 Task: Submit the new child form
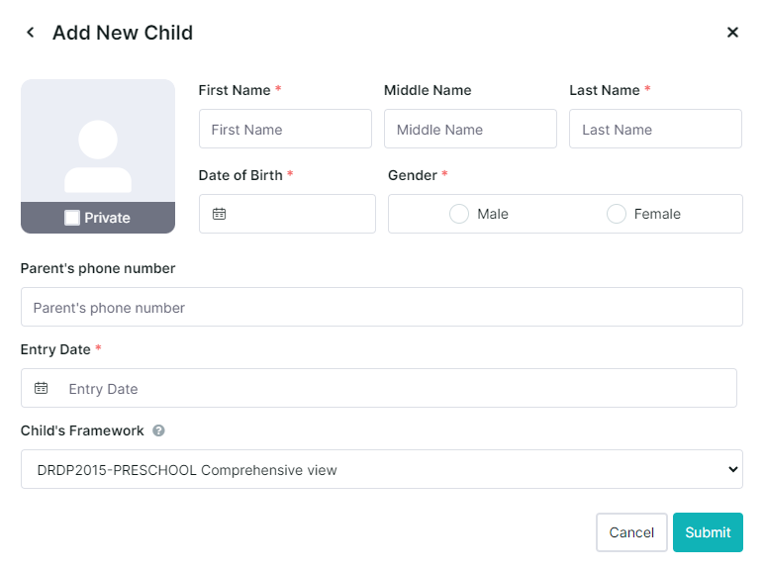[708, 532]
